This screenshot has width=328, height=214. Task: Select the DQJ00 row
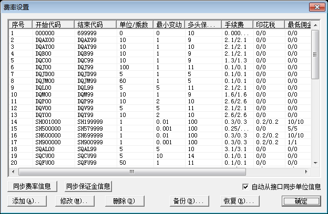pos(160,67)
